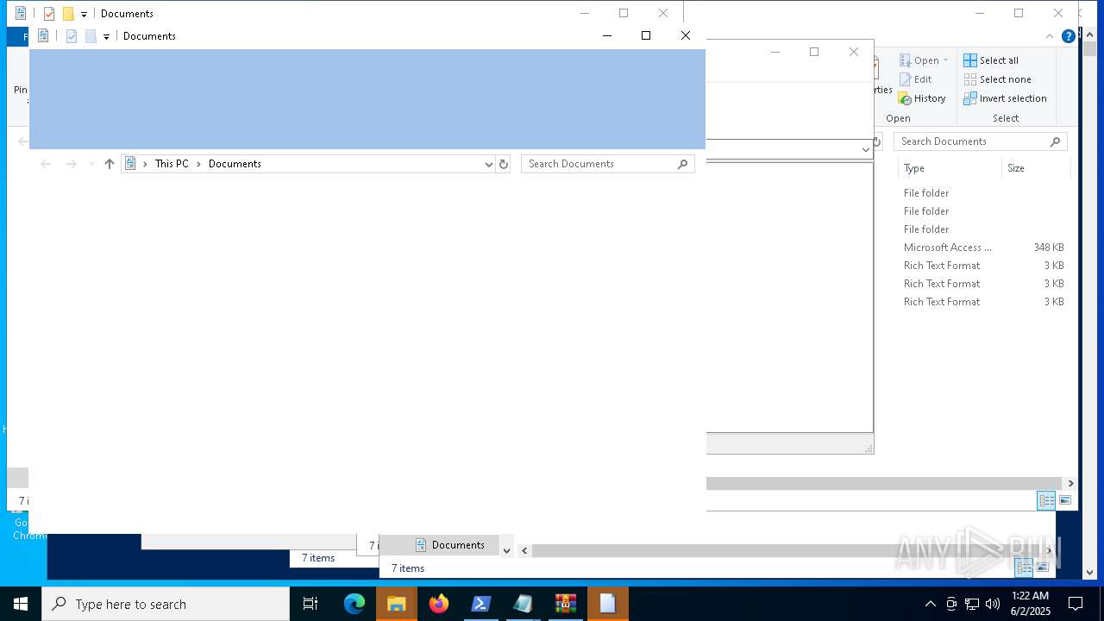This screenshot has height=621, width=1104.
Task: Click Invert selection in the Select group
Action: coord(1013,98)
